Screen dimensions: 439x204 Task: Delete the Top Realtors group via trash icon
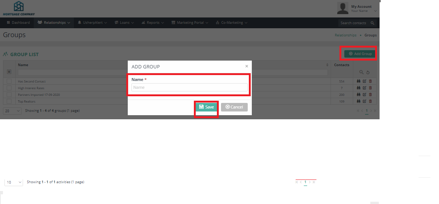click(x=370, y=101)
